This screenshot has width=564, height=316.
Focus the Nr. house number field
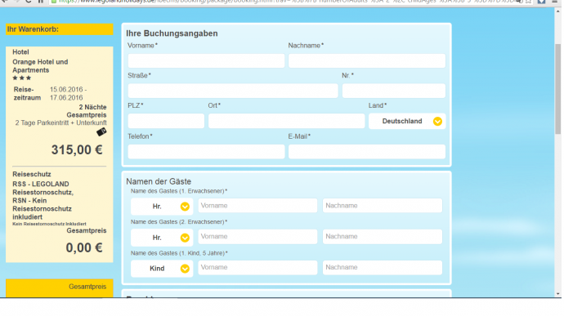click(394, 91)
